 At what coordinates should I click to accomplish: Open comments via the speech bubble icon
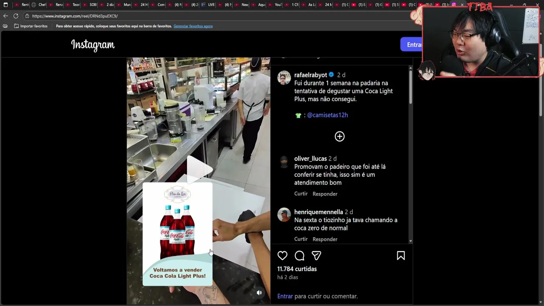click(299, 255)
